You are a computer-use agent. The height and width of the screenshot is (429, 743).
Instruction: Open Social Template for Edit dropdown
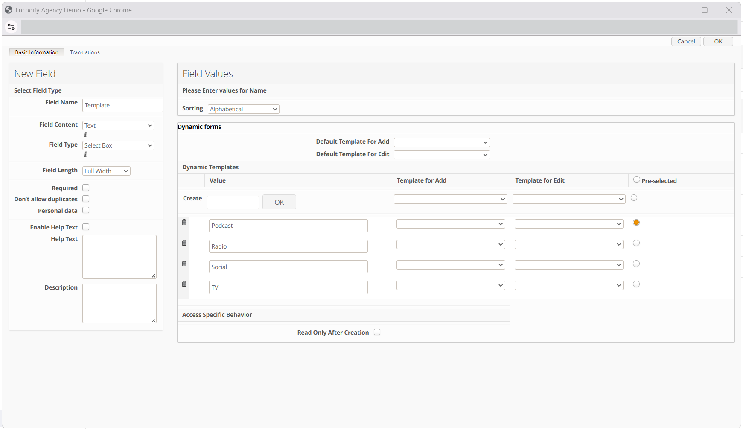point(569,265)
